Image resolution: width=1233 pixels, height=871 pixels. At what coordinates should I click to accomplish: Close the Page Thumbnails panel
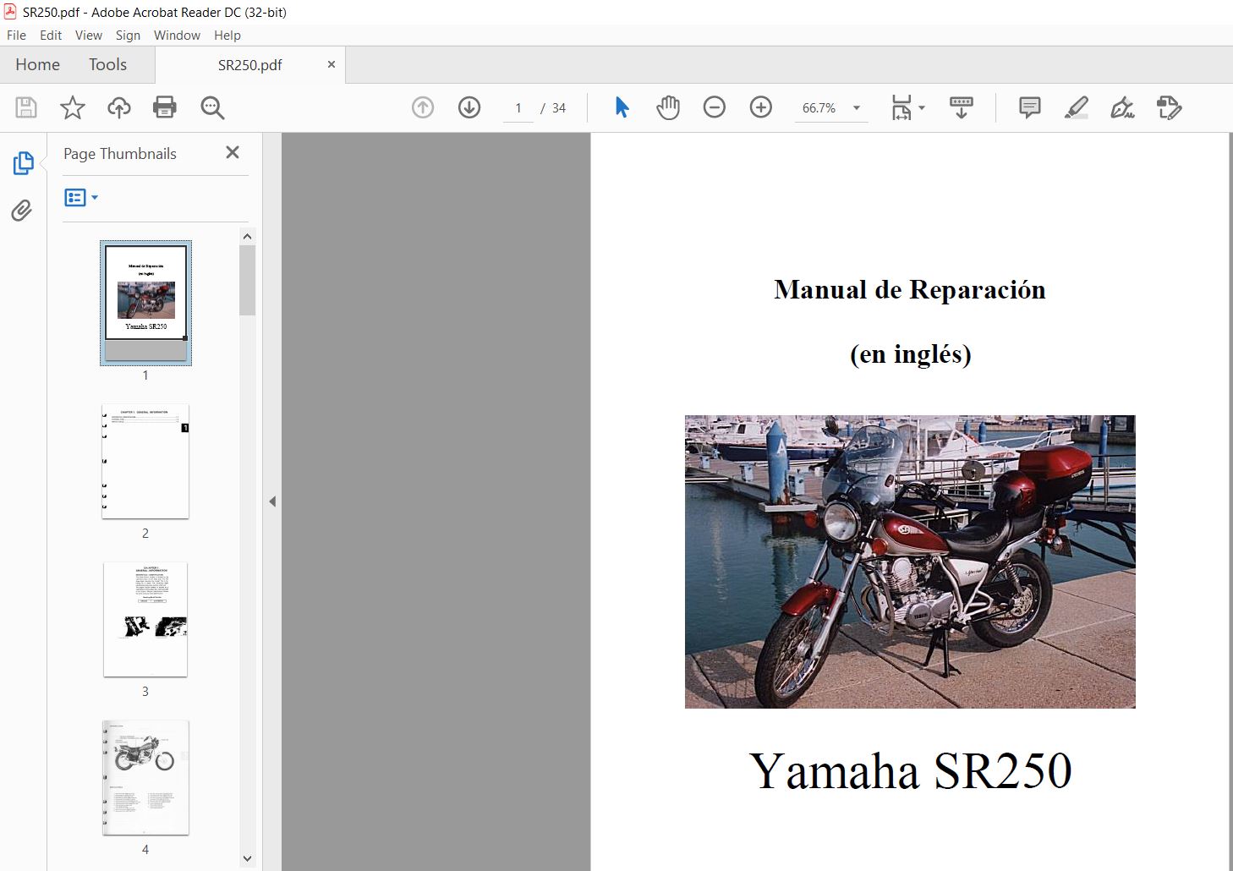[x=233, y=152]
